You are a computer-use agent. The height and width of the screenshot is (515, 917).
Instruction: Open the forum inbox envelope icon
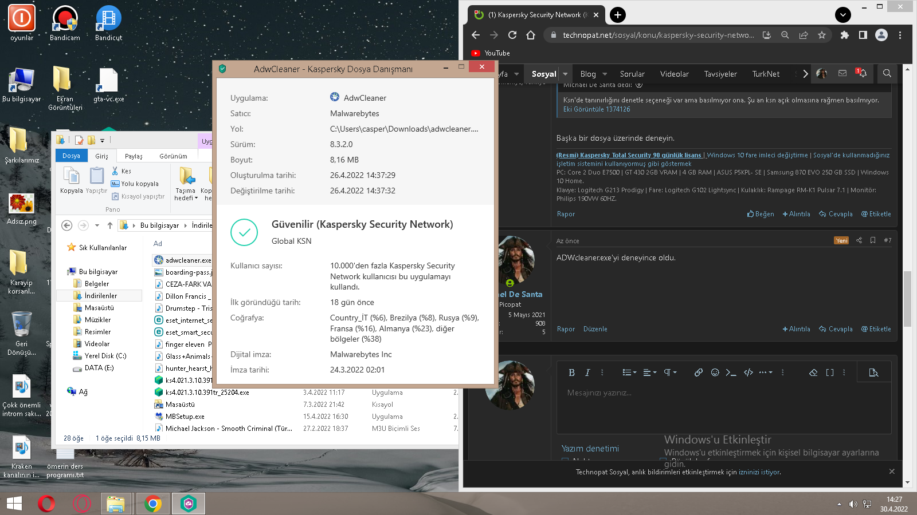[x=842, y=73]
